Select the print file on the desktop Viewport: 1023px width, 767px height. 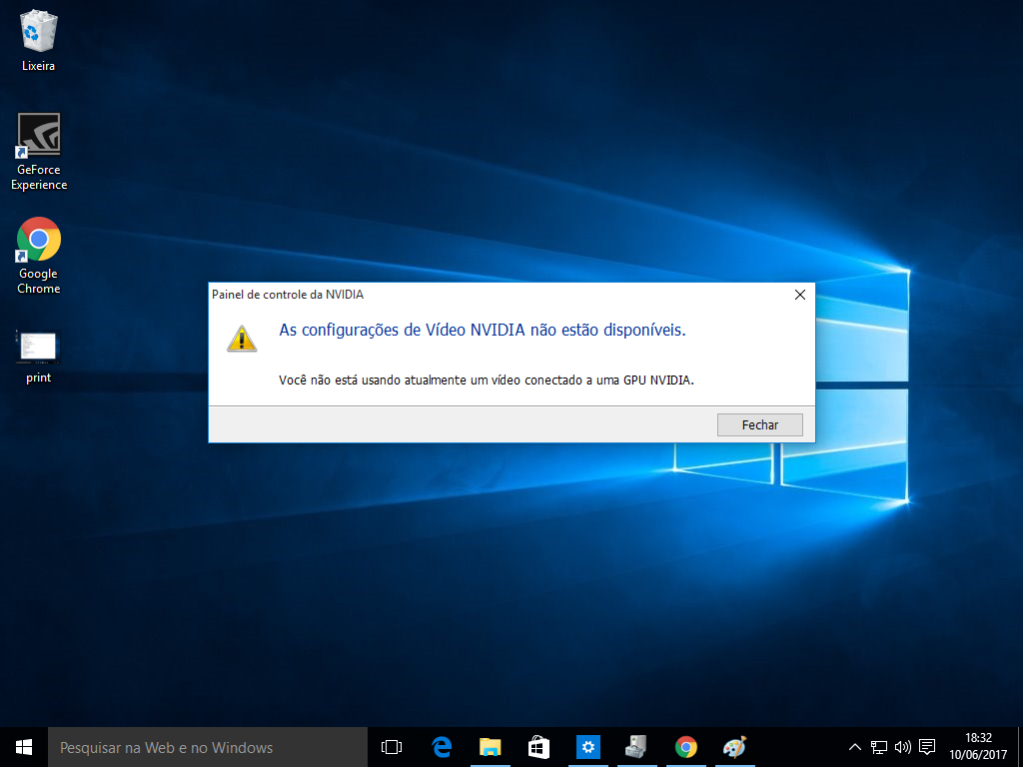click(39, 357)
